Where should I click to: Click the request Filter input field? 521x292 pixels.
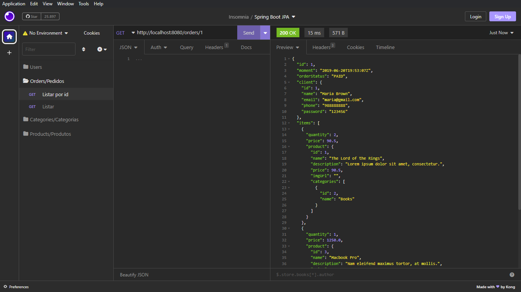coord(49,49)
